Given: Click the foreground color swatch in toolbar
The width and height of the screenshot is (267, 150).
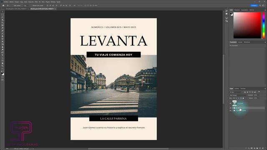Looking at the screenshot, I should pos(2,73).
